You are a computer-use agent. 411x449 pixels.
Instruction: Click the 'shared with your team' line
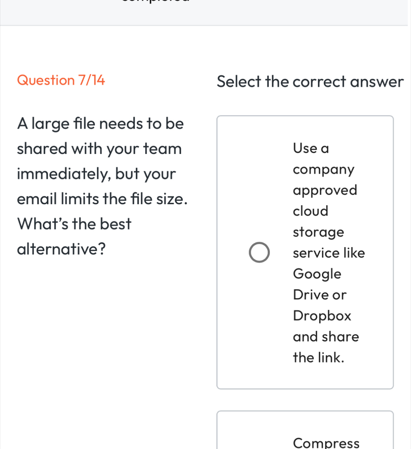99,149
